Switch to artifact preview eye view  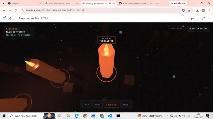[11, 18]
